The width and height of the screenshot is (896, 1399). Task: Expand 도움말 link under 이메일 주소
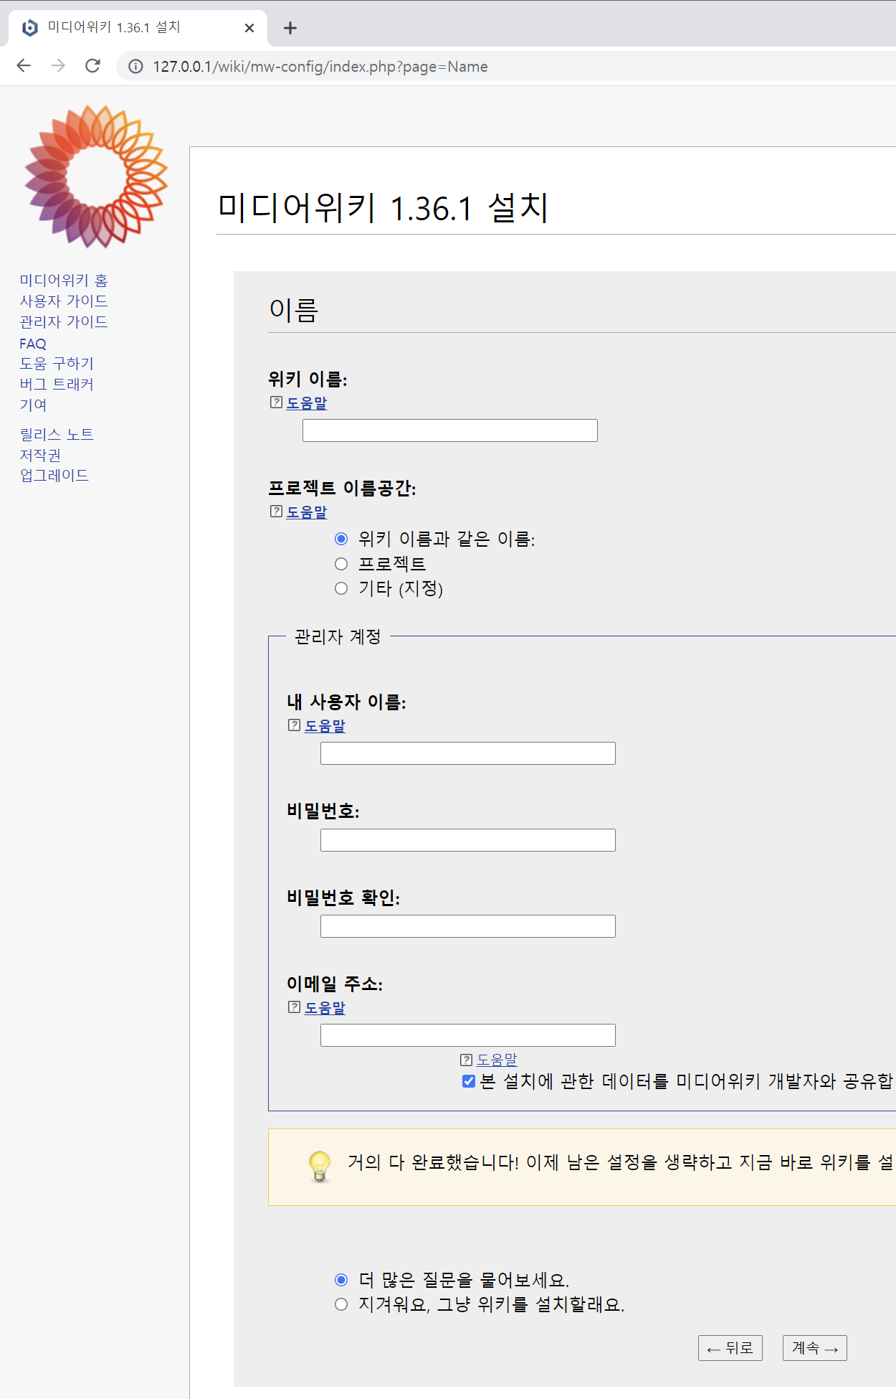pyautogui.click(x=325, y=1008)
